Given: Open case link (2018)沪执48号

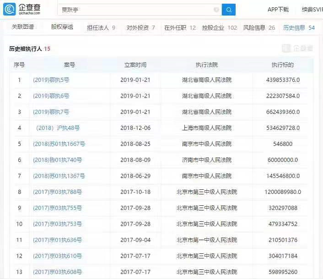Looking at the screenshot, I should (x=58, y=128).
